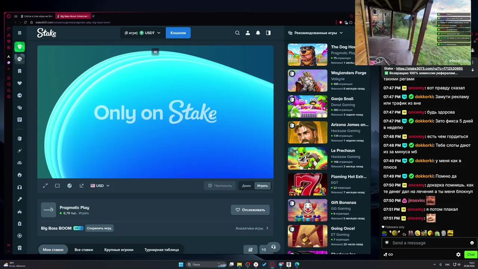Open the Windows Start menu
Screen dimensions: 478x269
181,265
